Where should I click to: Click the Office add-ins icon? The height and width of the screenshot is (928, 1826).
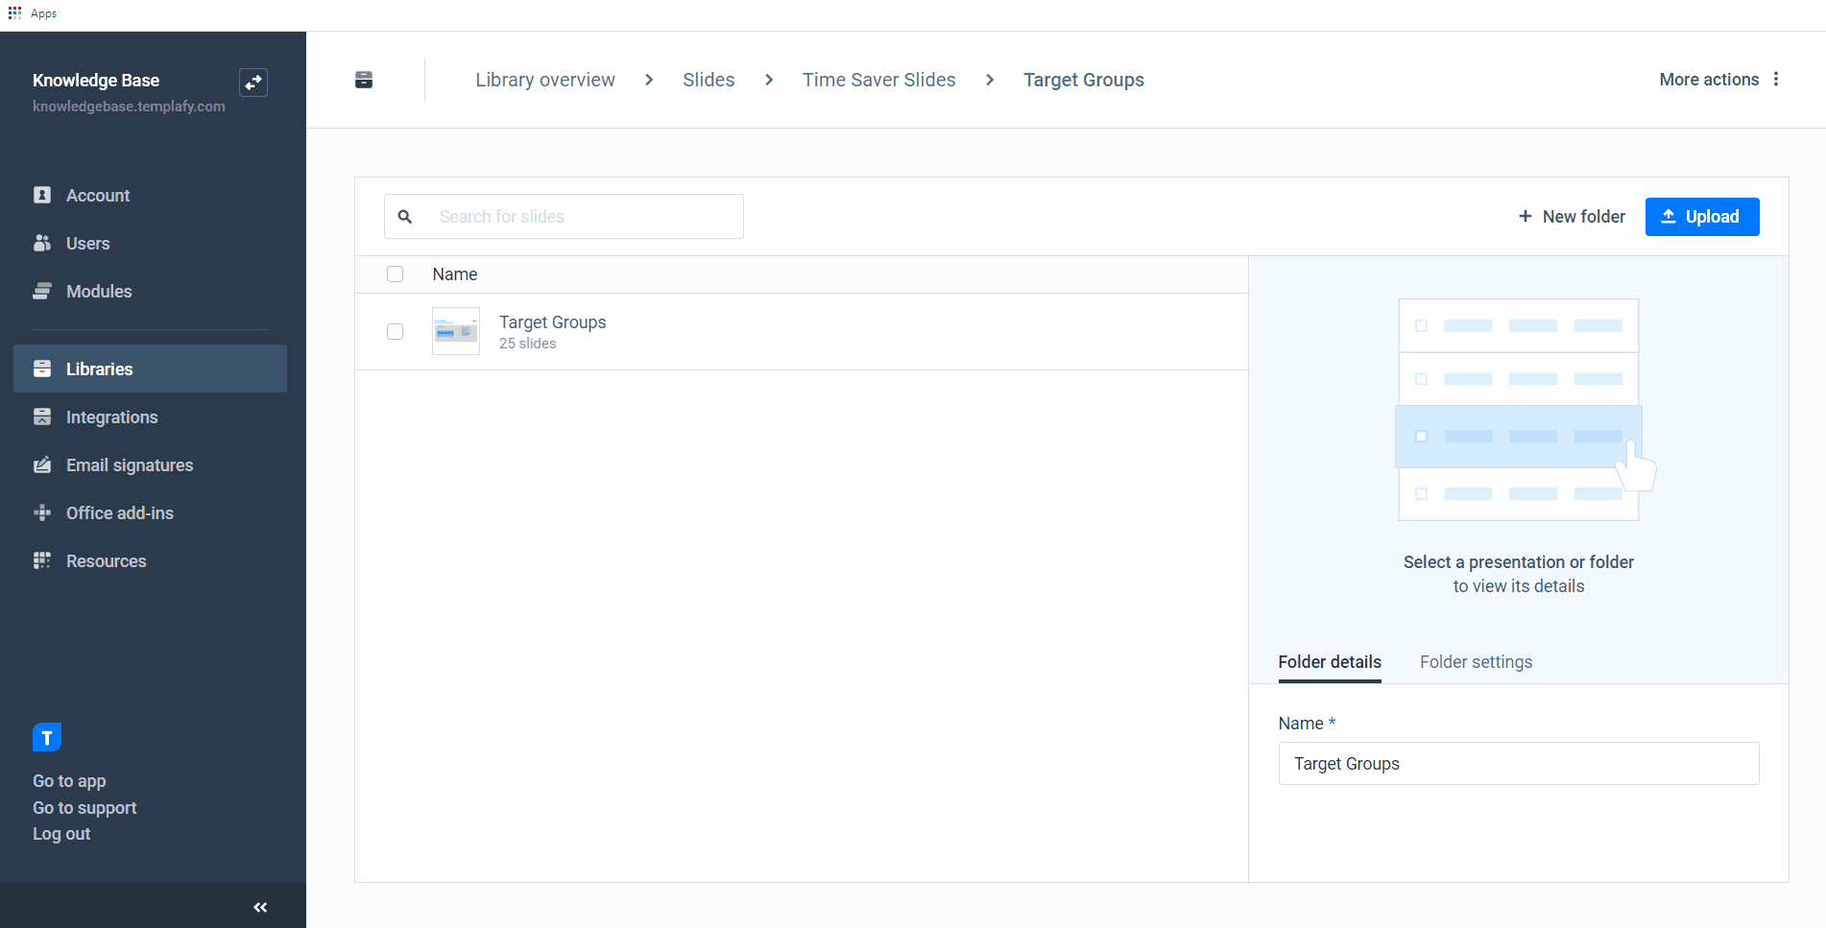[x=42, y=512]
